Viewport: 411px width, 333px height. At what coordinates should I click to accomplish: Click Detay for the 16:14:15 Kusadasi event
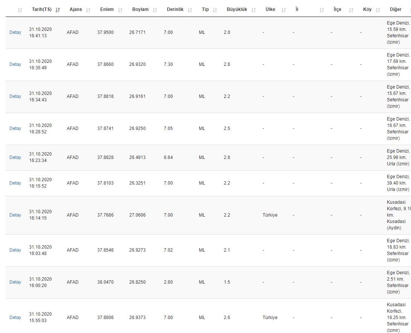click(x=15, y=215)
